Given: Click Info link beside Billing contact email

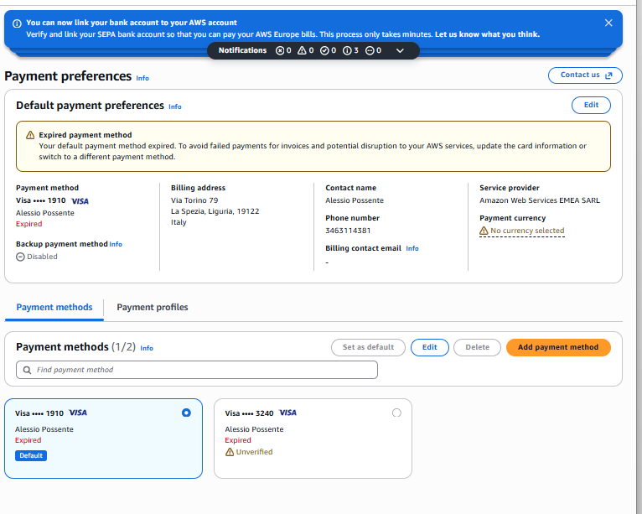Looking at the screenshot, I should pyautogui.click(x=412, y=248).
